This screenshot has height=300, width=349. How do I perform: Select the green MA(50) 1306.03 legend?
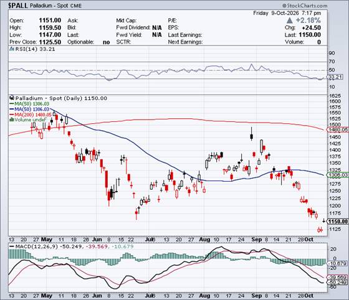pos(29,104)
